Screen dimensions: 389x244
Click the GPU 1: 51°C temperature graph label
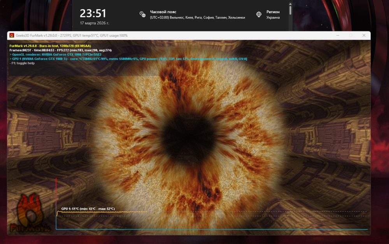coord(88,209)
